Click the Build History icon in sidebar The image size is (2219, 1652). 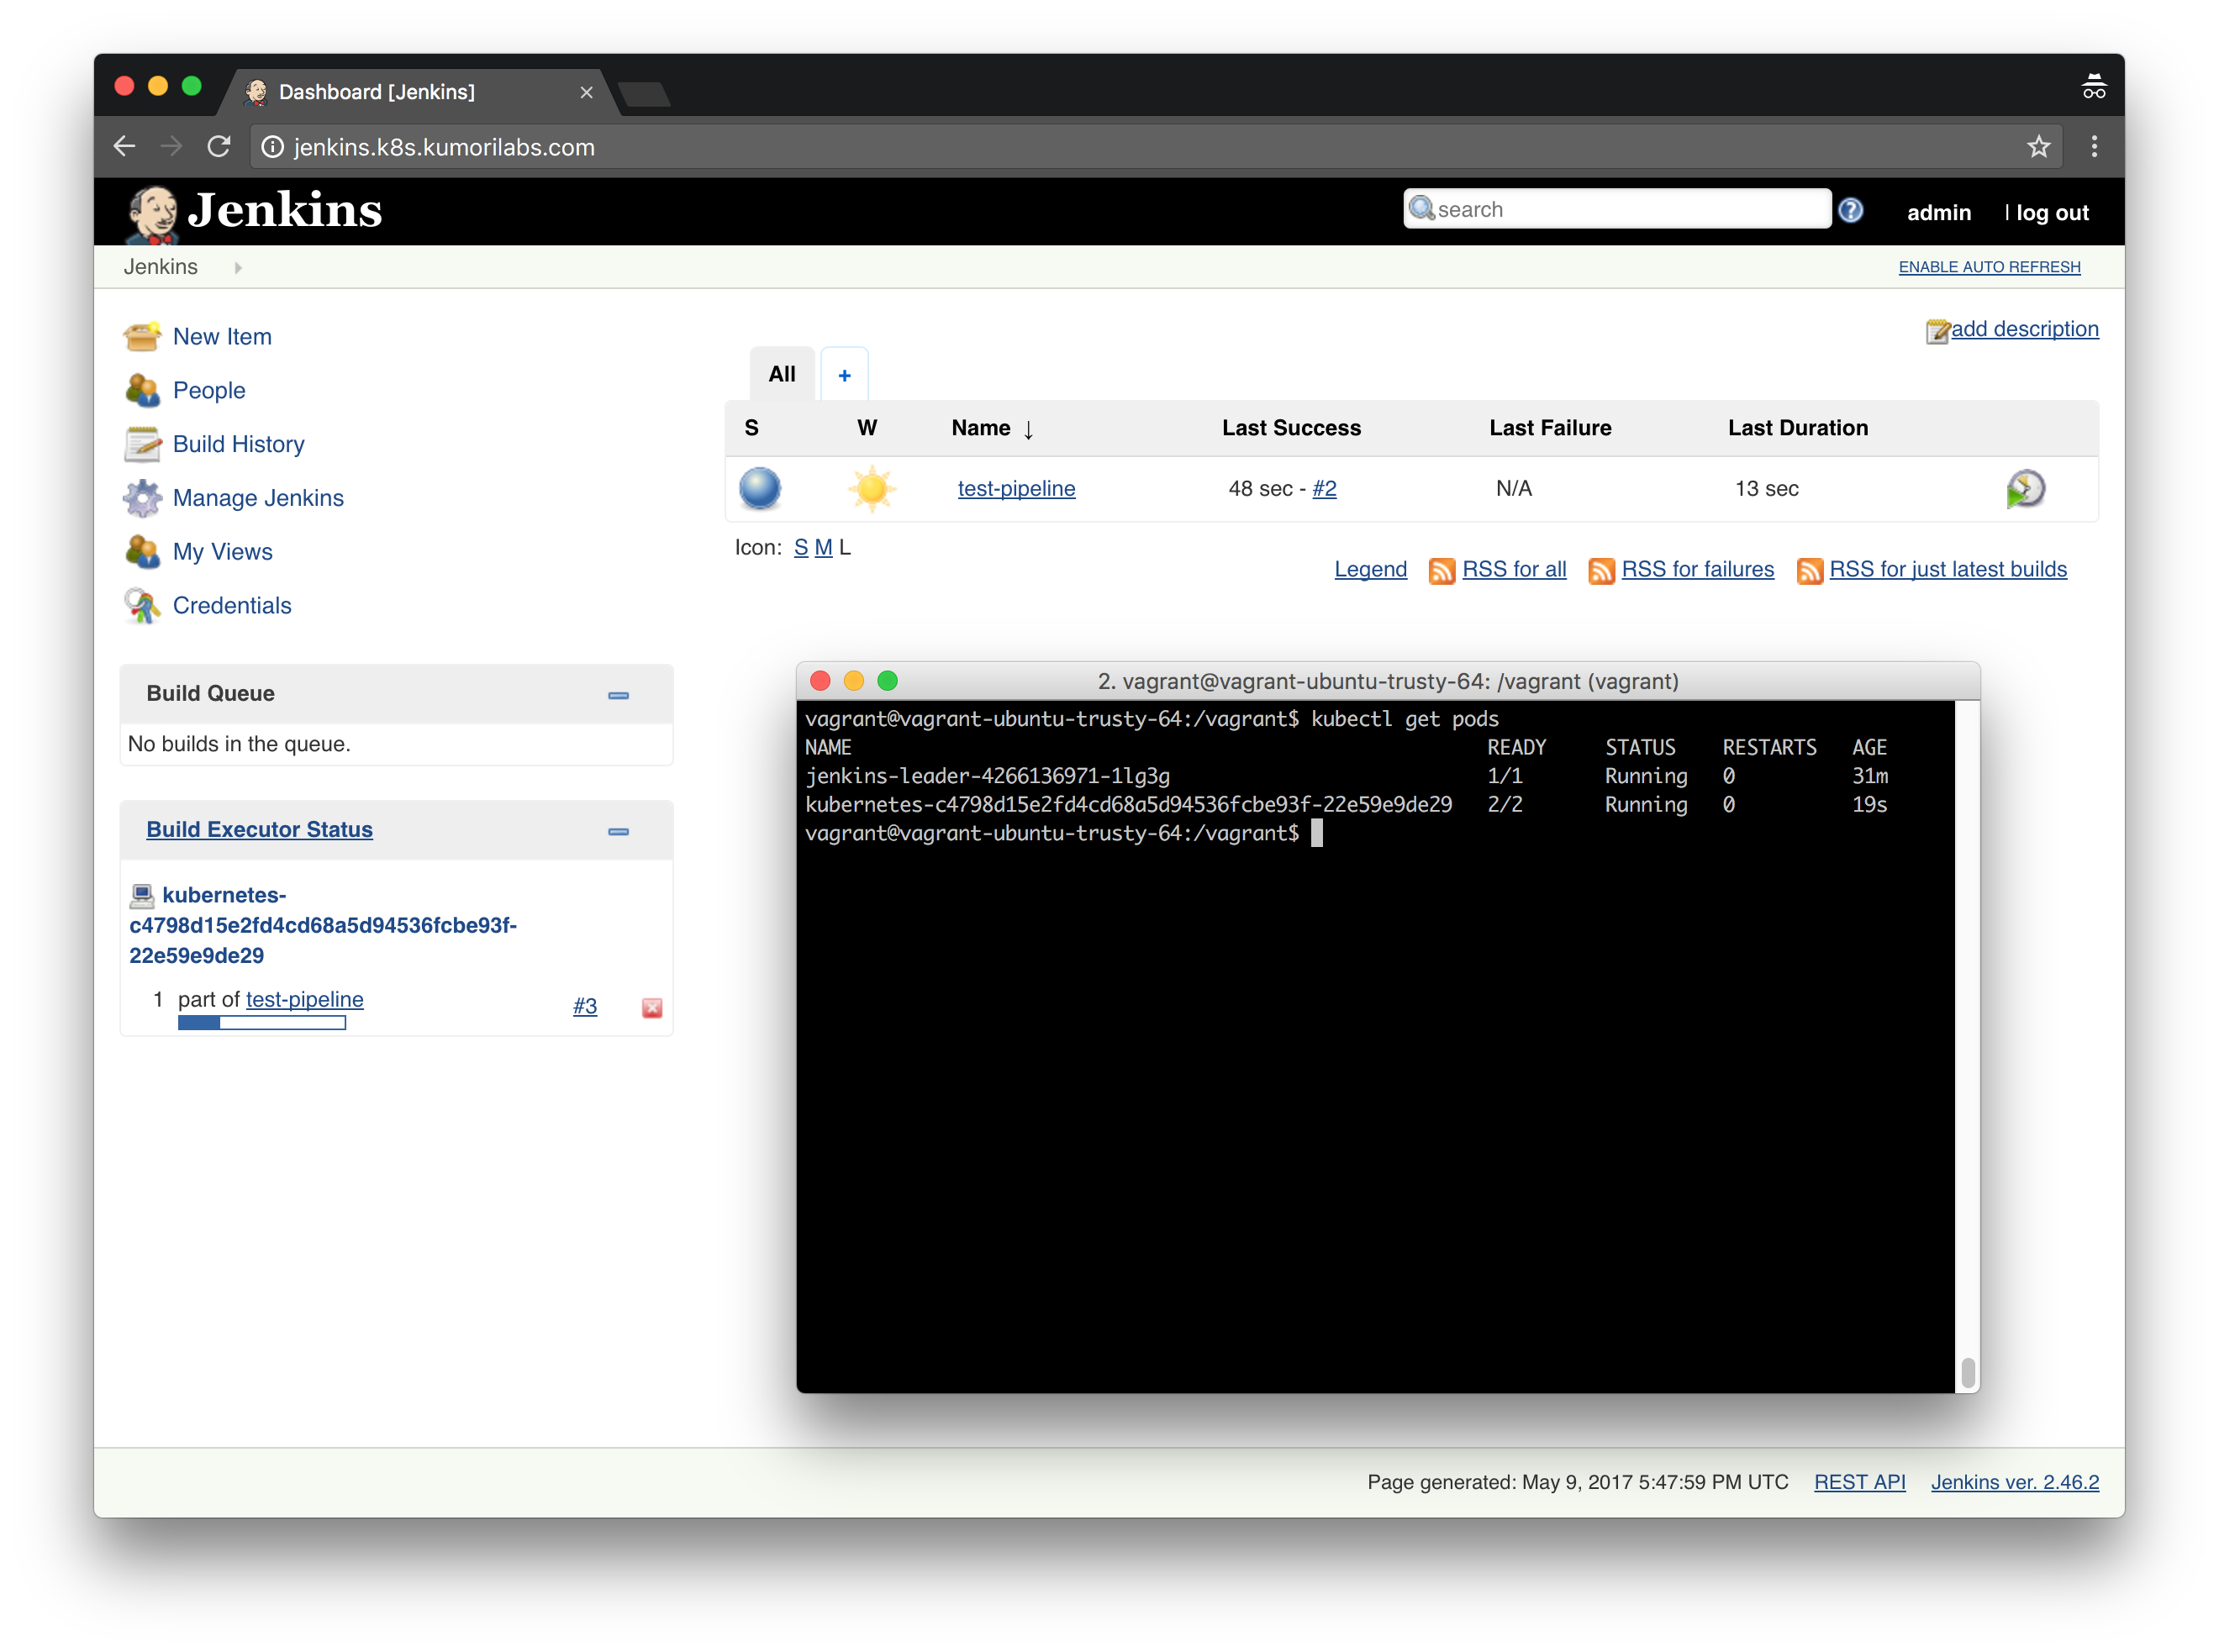pos(142,445)
